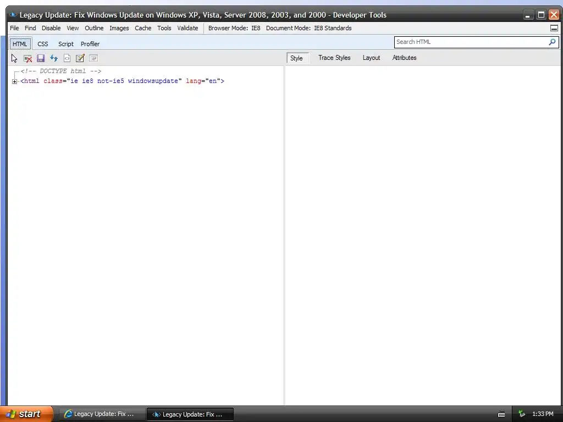This screenshot has width=563, height=422.
Task: Click the Clear browser cache icon with red X
Action: [x=27, y=58]
